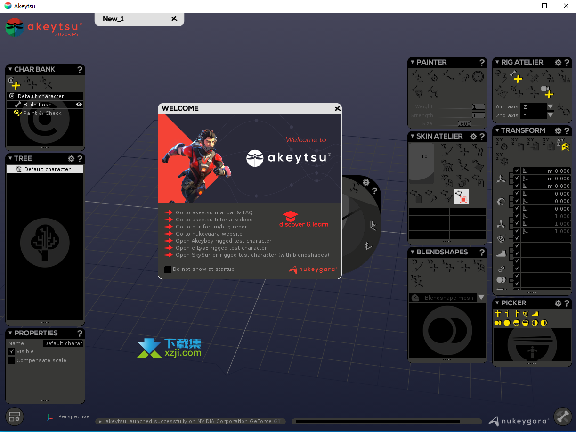This screenshot has width=576, height=432.
Task: Open Rig Atelier settings gear
Action: pyautogui.click(x=558, y=62)
